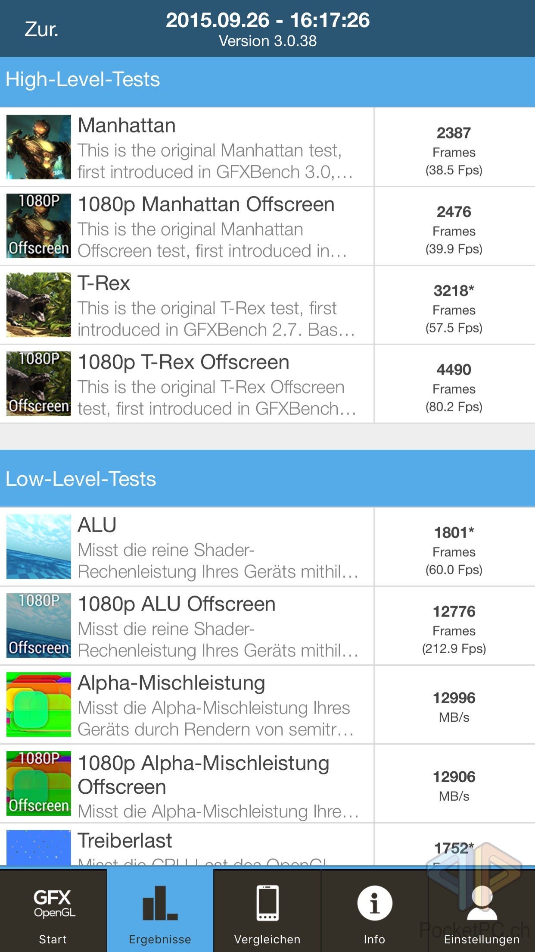Tap the 1080p T-Rex Offscreen 4490 score
Viewport: 535px width, 952px height.
(454, 388)
